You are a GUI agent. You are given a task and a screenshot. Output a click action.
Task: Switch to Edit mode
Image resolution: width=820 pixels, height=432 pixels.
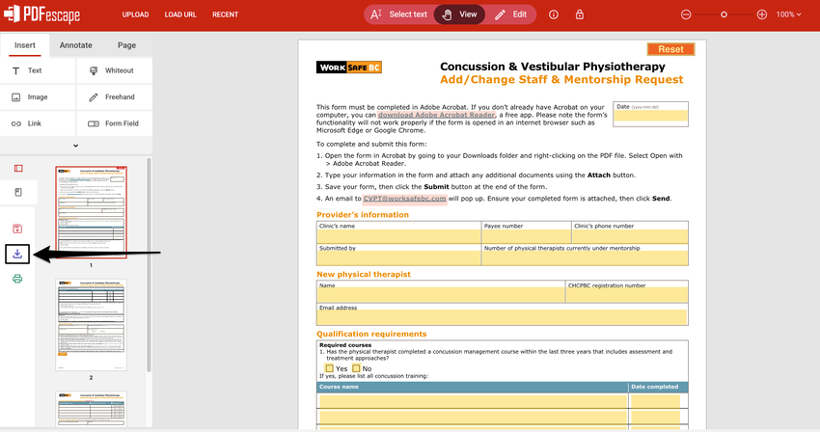[511, 14]
